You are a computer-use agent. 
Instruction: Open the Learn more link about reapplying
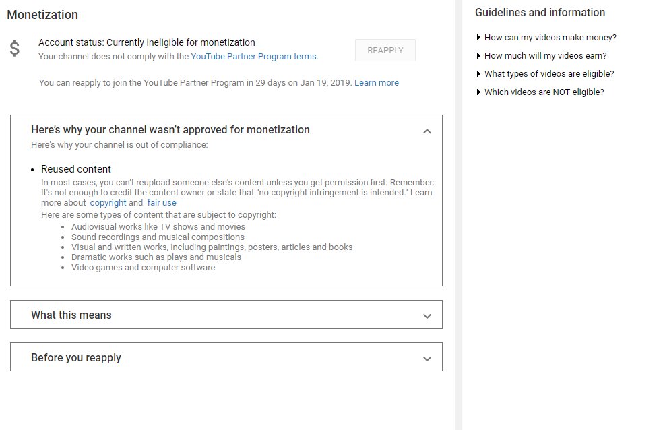tap(377, 82)
